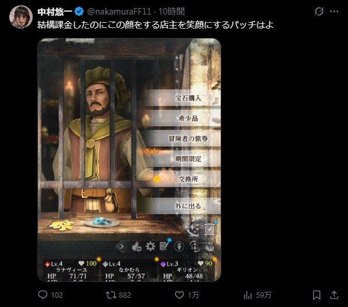
Task: Open 期間限定 sale menu item
Action: (x=188, y=159)
